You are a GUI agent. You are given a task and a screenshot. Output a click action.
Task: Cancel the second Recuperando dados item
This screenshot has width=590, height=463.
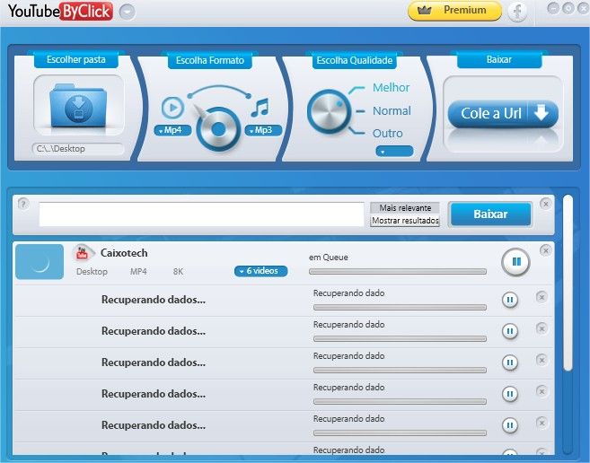click(x=542, y=328)
